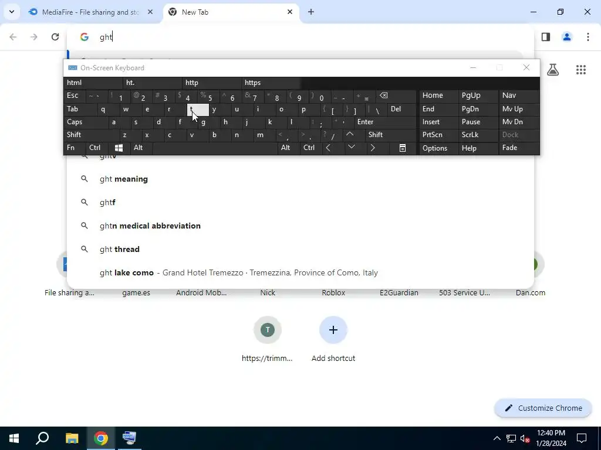Toggle the right Alt key

[288, 148]
